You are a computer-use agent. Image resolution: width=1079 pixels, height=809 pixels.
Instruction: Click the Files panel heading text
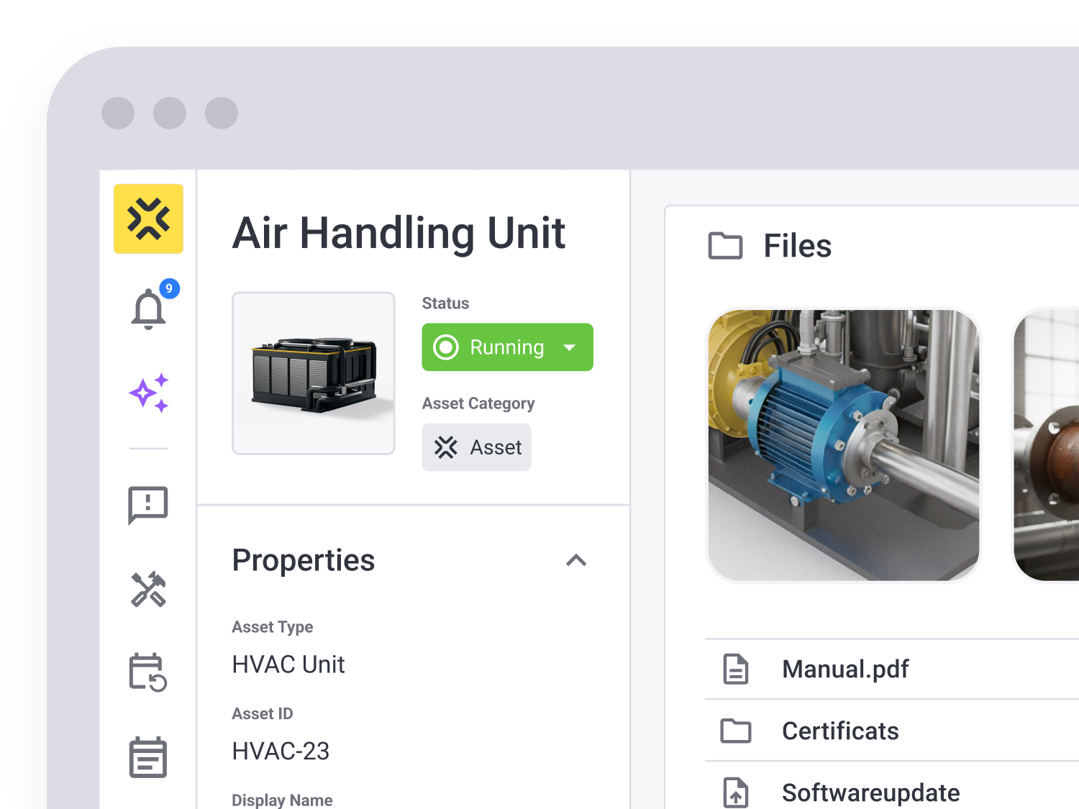click(x=797, y=246)
